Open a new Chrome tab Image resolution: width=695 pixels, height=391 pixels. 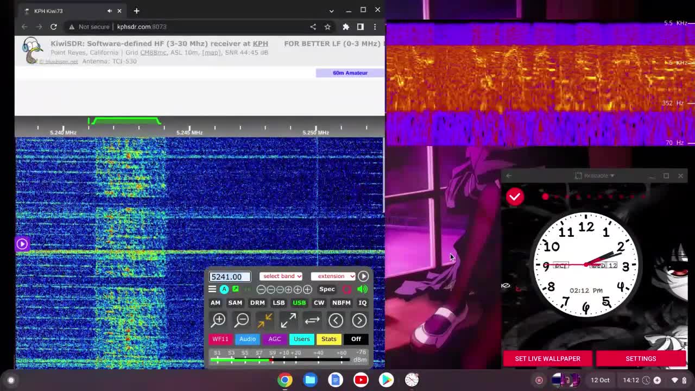point(136,11)
